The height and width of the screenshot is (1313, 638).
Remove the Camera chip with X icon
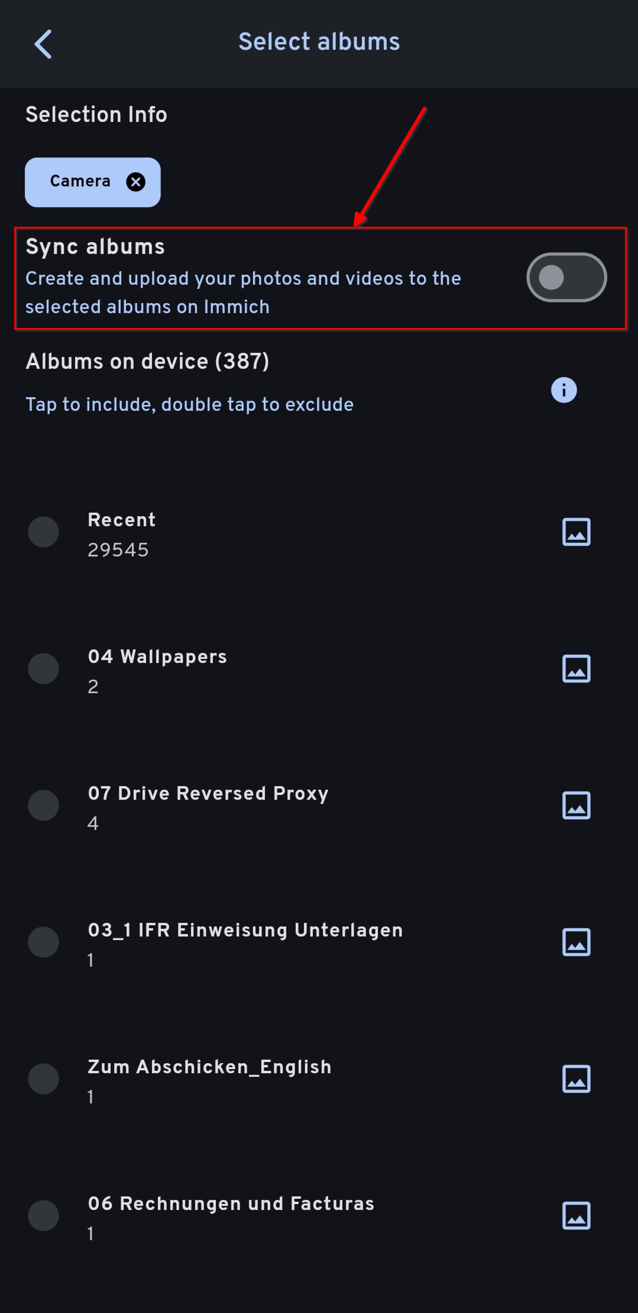point(135,182)
